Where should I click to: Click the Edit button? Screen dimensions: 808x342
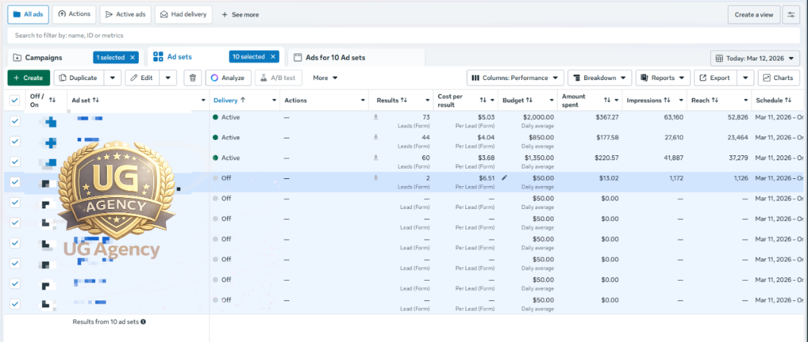coord(143,77)
